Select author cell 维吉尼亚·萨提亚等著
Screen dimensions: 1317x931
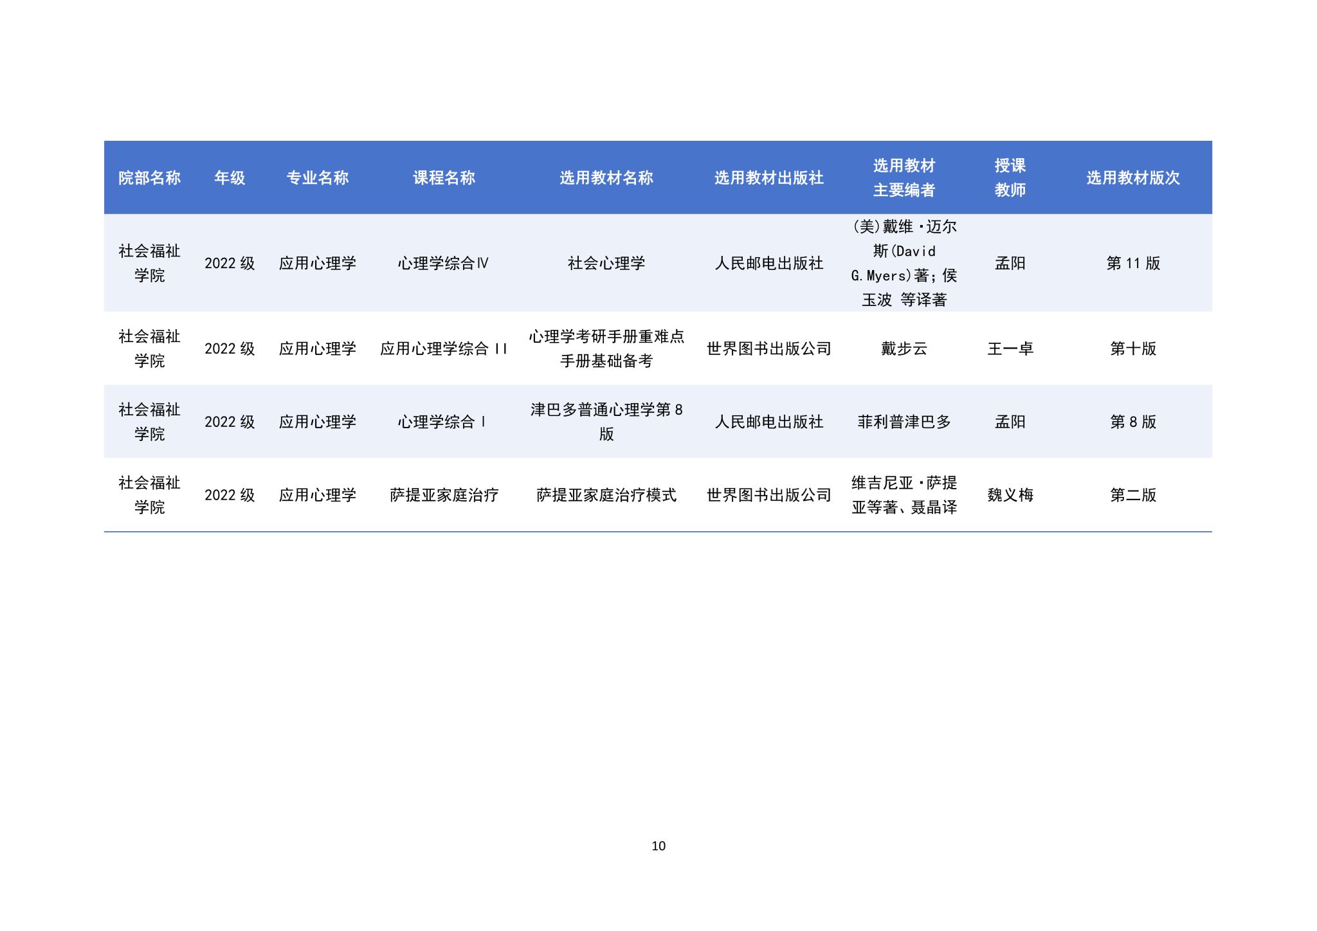(x=904, y=495)
